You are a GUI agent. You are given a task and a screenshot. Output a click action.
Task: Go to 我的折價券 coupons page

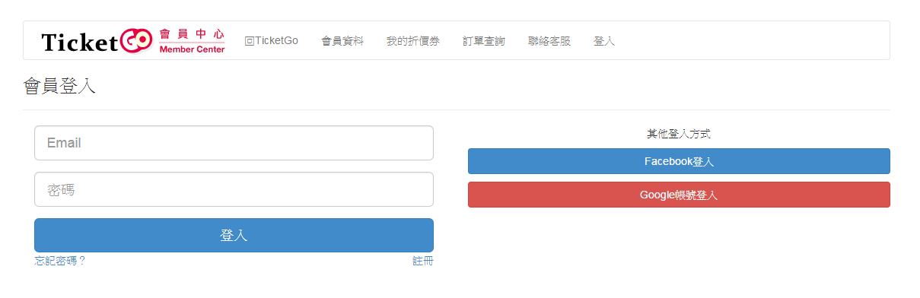click(x=413, y=41)
